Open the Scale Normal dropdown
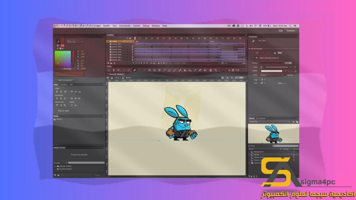The image size is (356, 200). click(x=272, y=75)
